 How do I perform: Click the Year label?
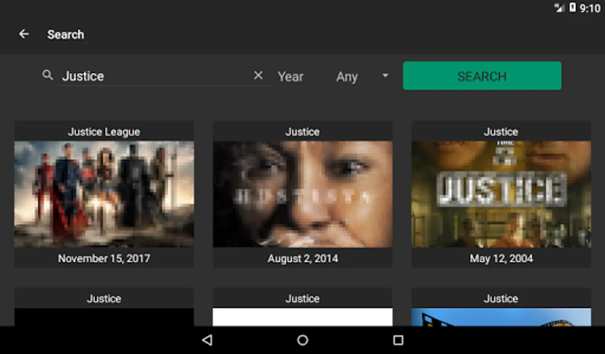(291, 76)
